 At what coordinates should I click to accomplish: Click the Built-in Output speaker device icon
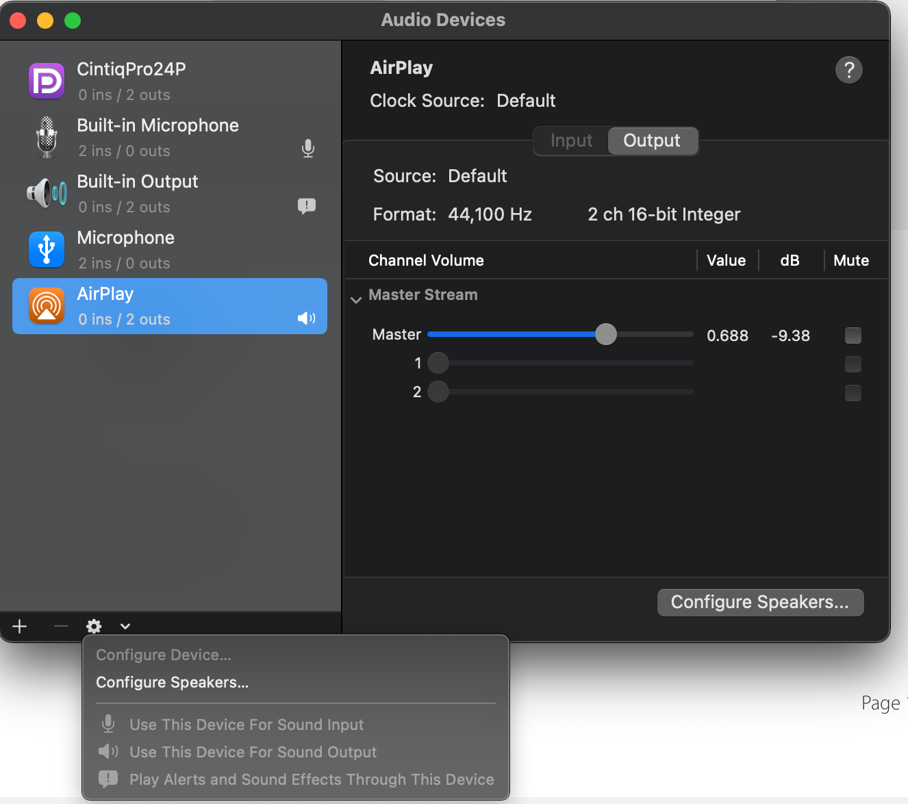[47, 193]
